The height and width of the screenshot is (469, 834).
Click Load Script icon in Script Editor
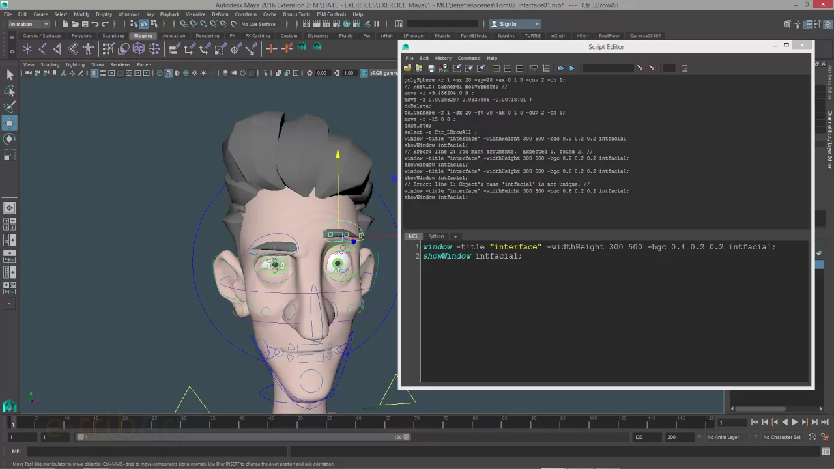pyautogui.click(x=407, y=68)
